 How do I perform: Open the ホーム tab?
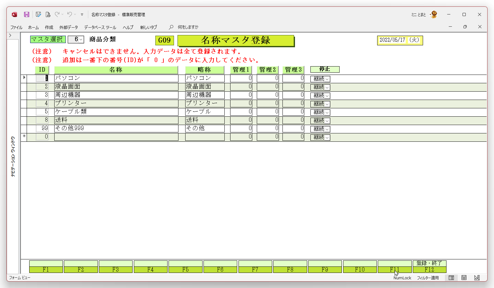pyautogui.click(x=33, y=27)
